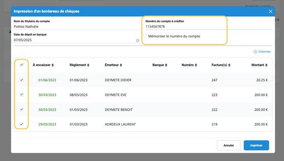Click invoice number 222
Image resolution: width=284 pixels, height=161 pixels.
tap(215, 110)
